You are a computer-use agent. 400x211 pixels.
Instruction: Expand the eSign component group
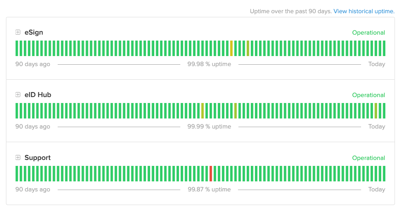[18, 32]
